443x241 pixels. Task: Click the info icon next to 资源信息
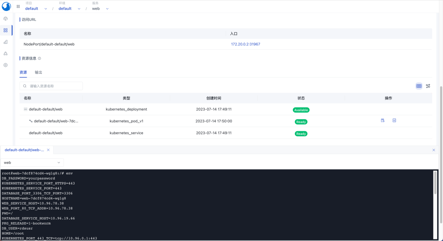(39, 59)
